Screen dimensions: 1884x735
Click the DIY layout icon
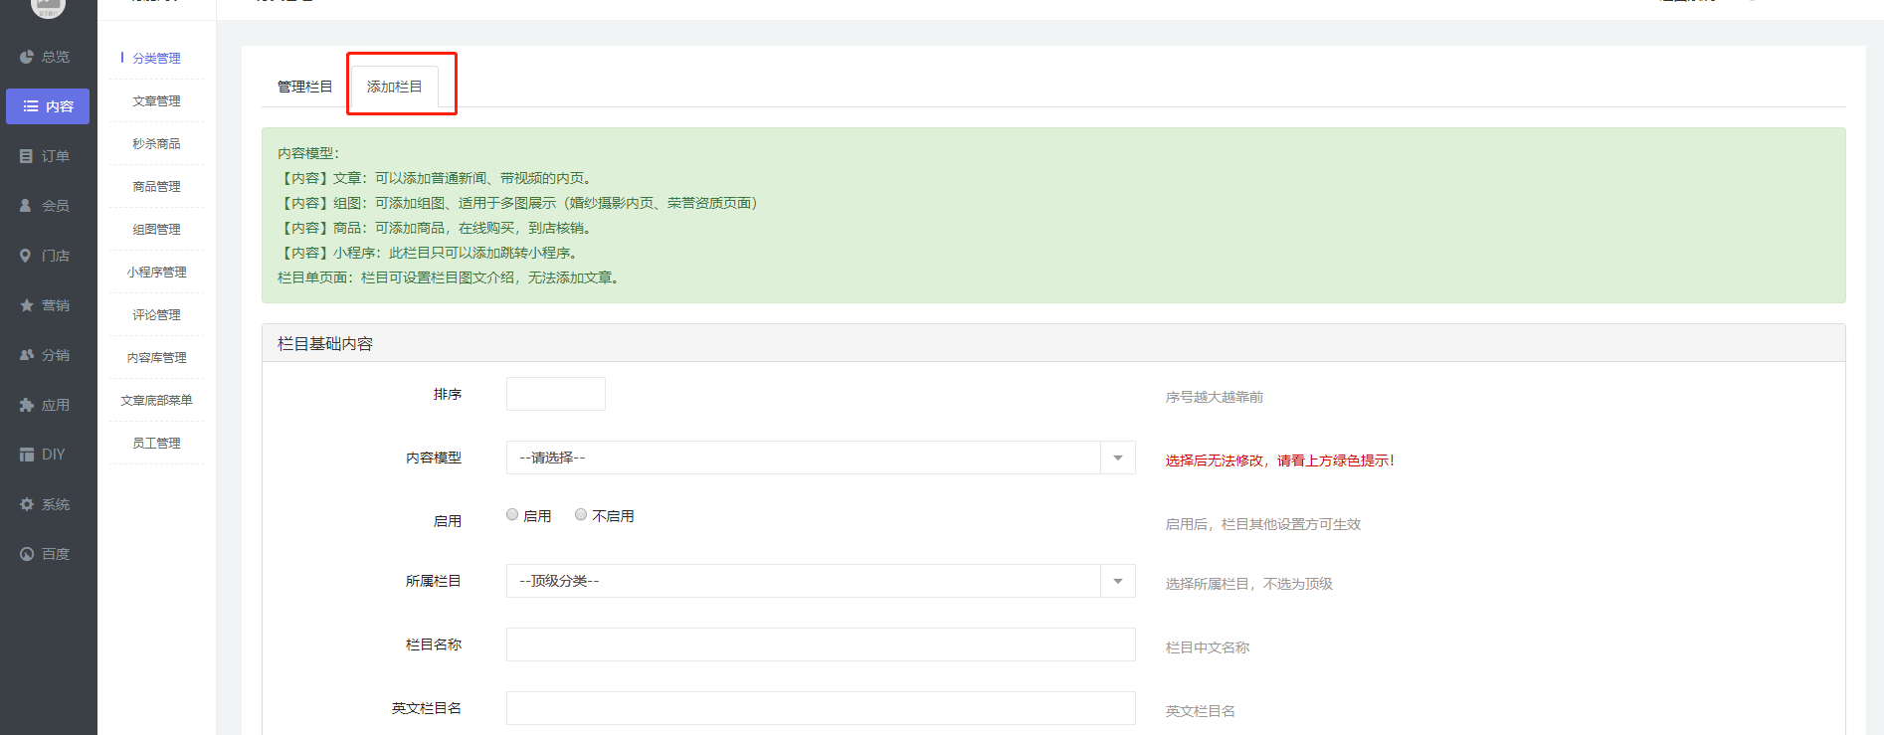(x=27, y=455)
